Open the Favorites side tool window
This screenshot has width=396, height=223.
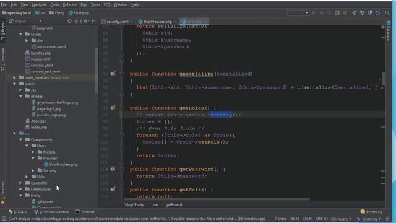(x=2, y=193)
